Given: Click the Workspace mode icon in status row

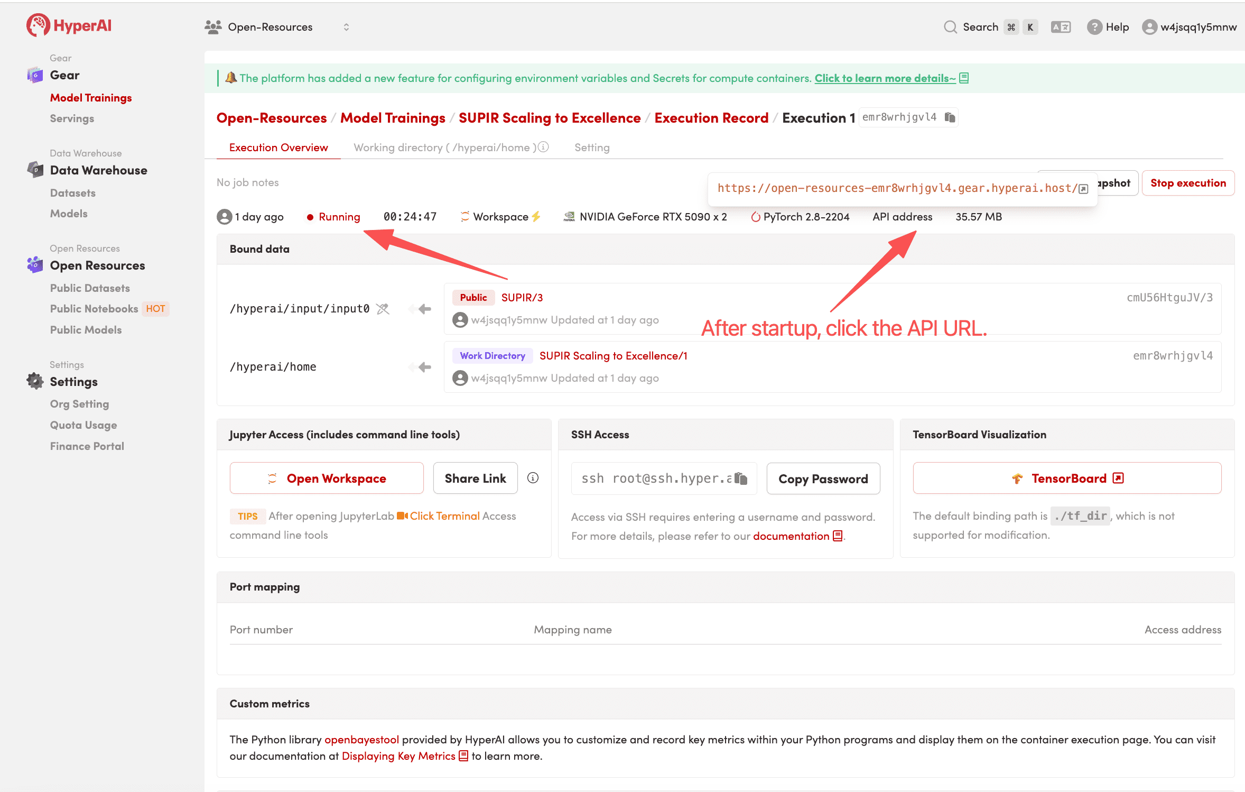Looking at the screenshot, I should pos(465,216).
